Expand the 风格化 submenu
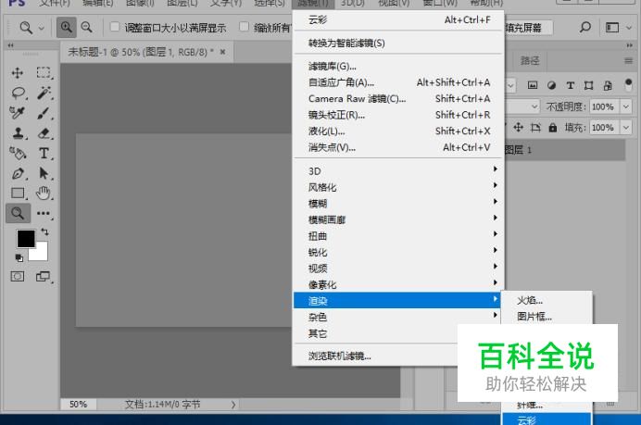This screenshot has width=641, height=425. click(x=399, y=187)
